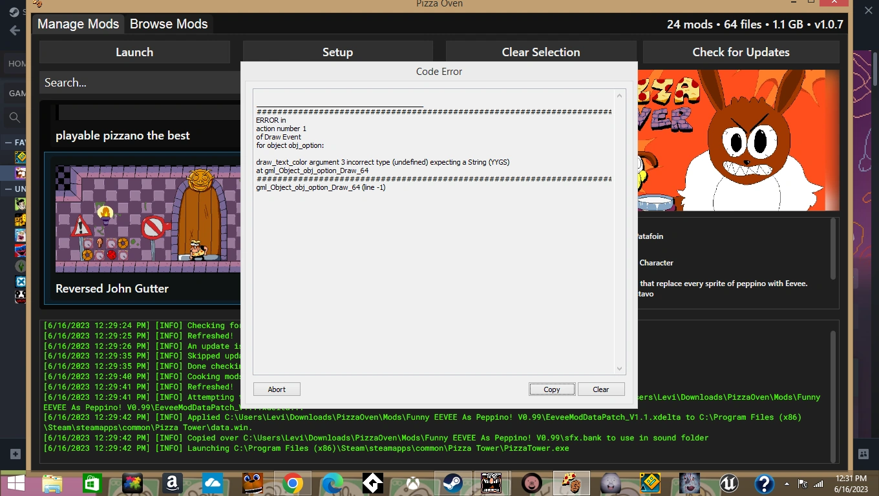Open the Geometry Dash icon under Favorites
The height and width of the screenshot is (496, 879).
coord(20,158)
